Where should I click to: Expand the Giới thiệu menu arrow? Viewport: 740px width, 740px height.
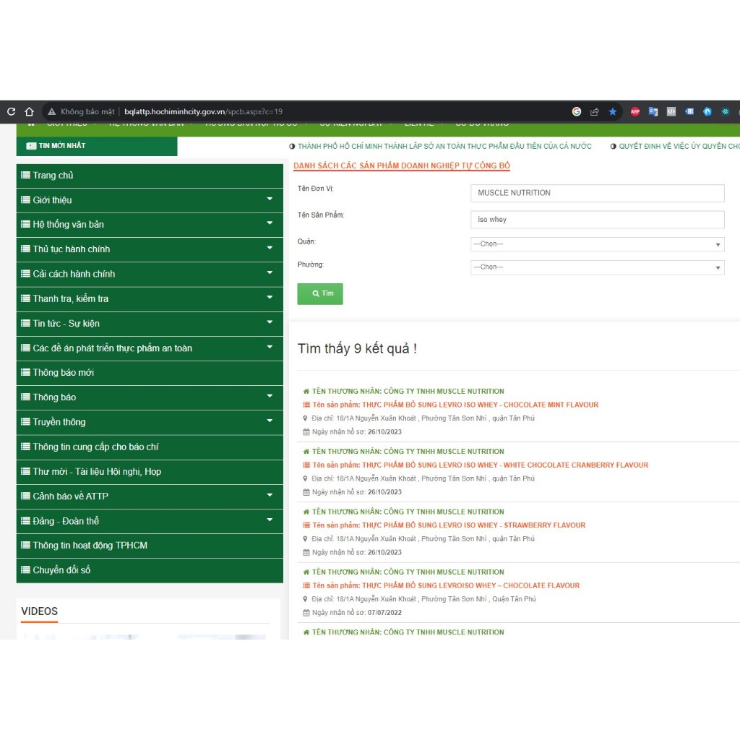[x=270, y=199]
